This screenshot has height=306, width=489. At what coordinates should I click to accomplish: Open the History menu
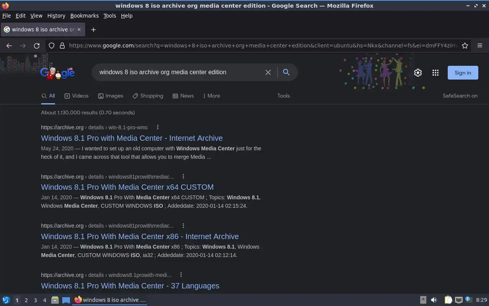(56, 16)
